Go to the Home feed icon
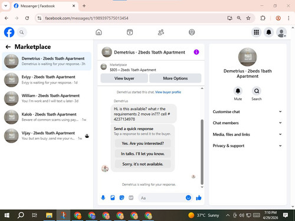Screen dimensions: 295x221 pyautogui.click(x=99, y=32)
